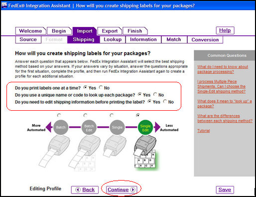Open the Help button
The image size is (256, 197).
[x=225, y=30]
